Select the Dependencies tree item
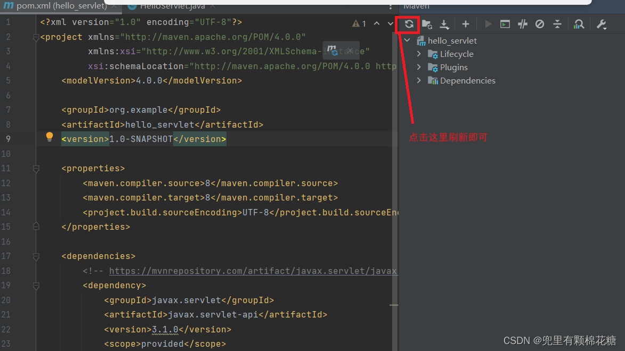This screenshot has height=351, width=625. 468,80
